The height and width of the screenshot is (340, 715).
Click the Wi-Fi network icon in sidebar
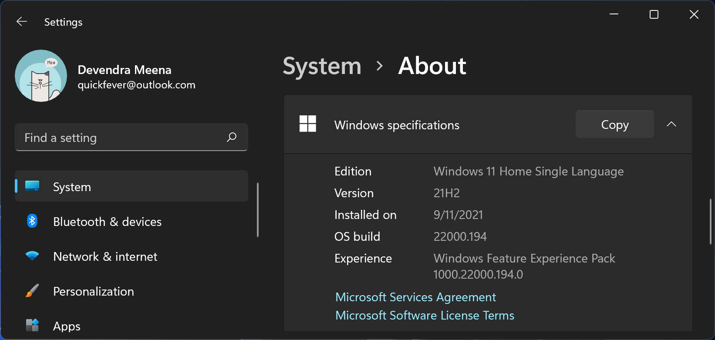point(32,256)
